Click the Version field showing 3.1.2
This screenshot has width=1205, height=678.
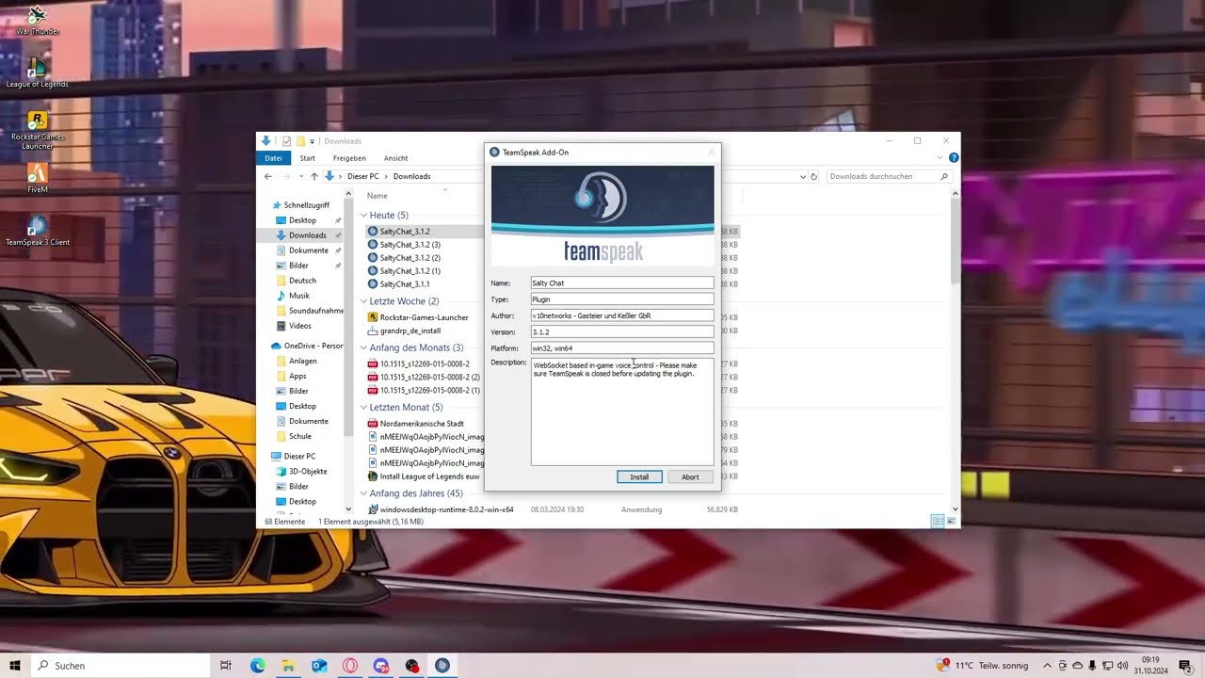tap(622, 331)
